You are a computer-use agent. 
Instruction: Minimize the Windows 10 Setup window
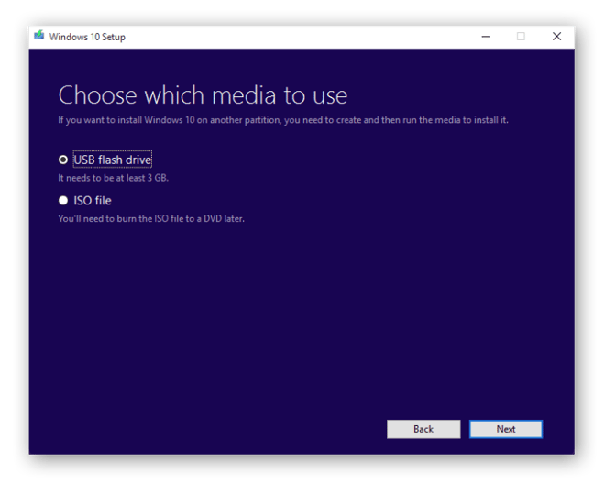click(486, 37)
